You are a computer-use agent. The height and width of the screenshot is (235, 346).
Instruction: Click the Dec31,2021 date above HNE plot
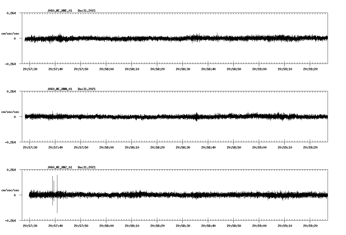pyautogui.click(x=87, y=11)
